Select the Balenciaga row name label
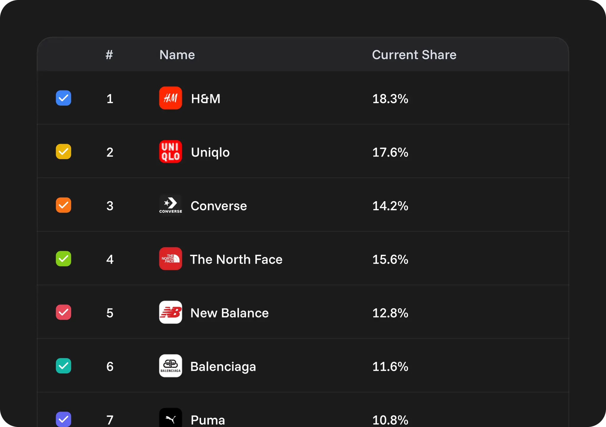Image resolution: width=606 pixels, height=427 pixels. pos(223,366)
